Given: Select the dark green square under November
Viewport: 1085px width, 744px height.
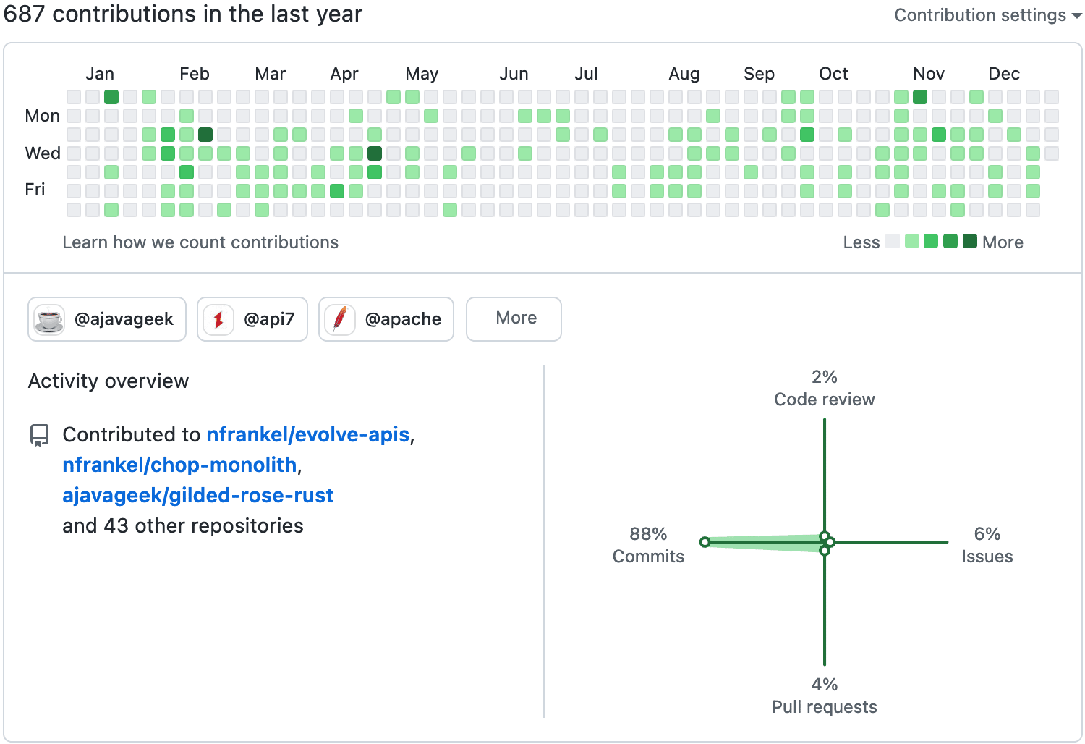Looking at the screenshot, I should tap(920, 96).
